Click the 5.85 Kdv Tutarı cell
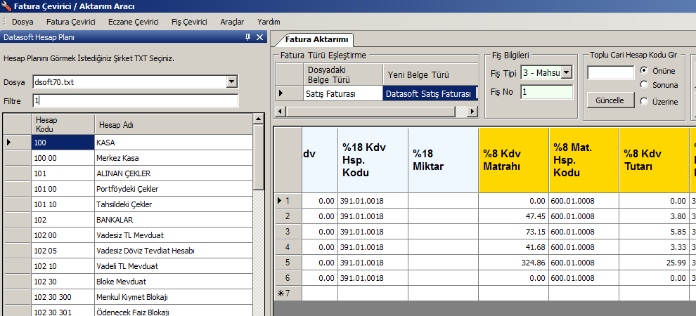Image resolution: width=696 pixels, height=316 pixels. pos(654,232)
